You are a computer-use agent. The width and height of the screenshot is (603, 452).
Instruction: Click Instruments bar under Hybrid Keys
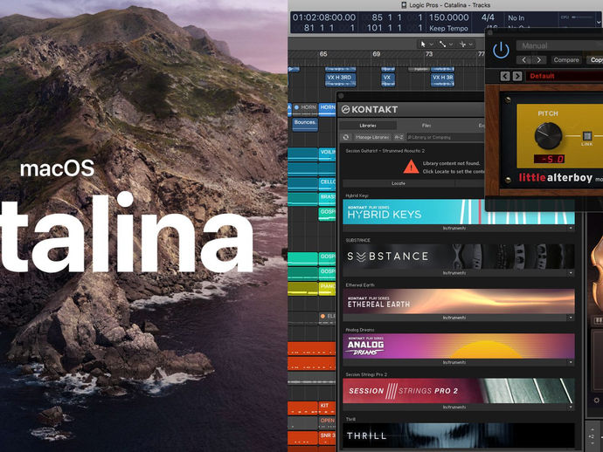(x=454, y=228)
